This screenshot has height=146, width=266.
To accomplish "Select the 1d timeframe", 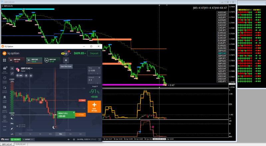I will (30, 134).
